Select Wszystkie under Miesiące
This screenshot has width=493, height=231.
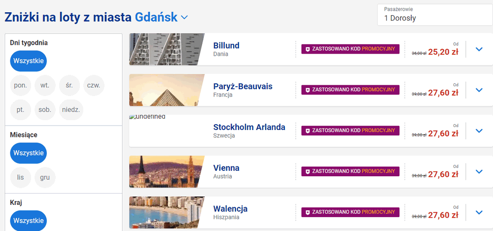pos(28,153)
